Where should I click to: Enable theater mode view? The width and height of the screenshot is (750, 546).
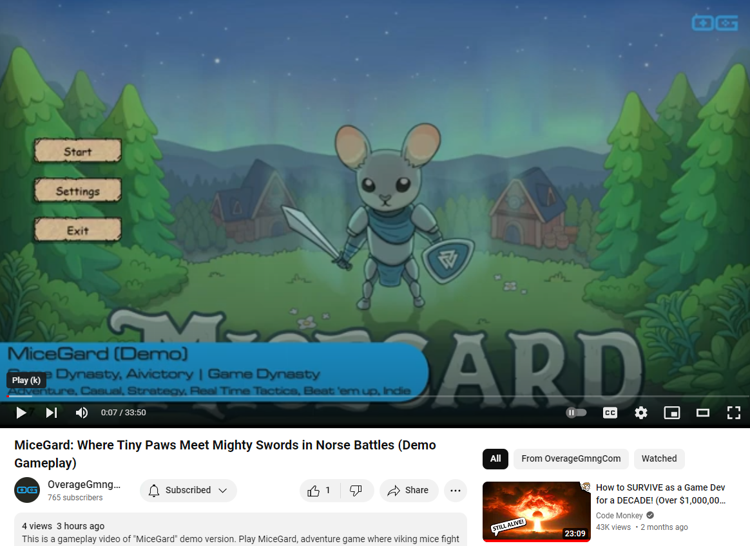(703, 413)
